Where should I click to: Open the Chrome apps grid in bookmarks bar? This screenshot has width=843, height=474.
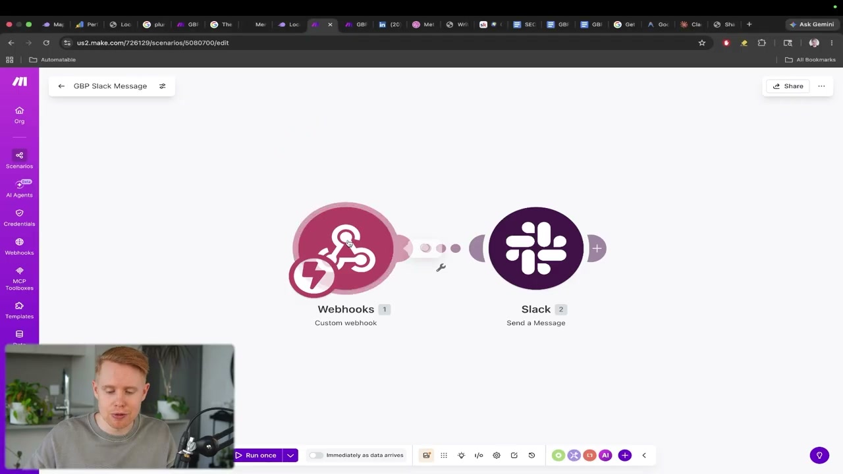tap(10, 60)
